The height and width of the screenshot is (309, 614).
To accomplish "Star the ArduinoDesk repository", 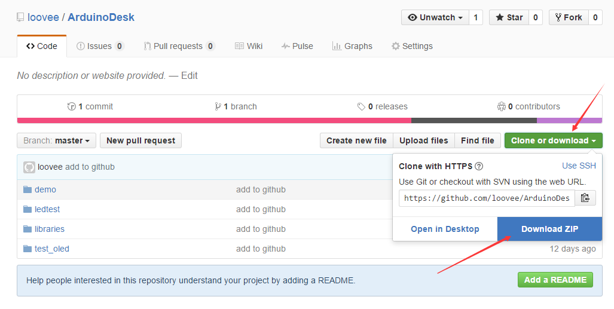I will click(509, 17).
